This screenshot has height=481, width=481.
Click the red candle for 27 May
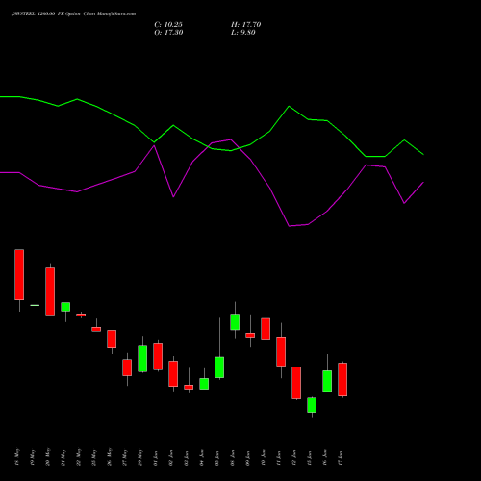[x=127, y=367]
